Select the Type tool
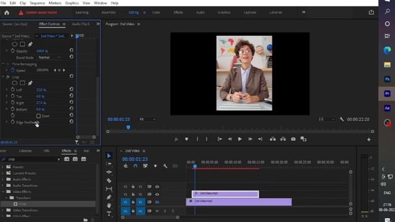Image resolution: width=395 pixels, height=222 pixels. point(109,214)
